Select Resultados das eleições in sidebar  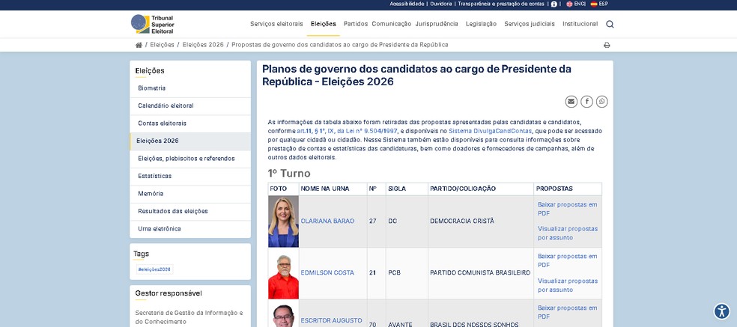(190, 212)
